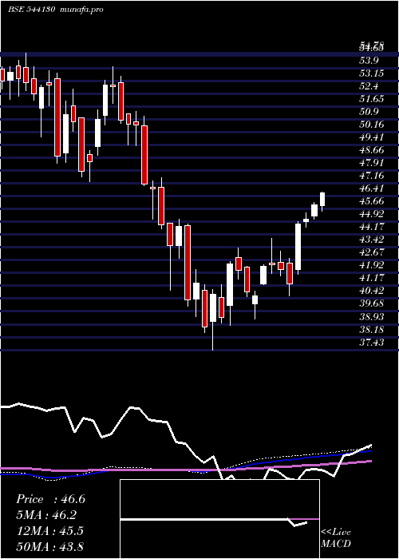Viewport: 399px width, 559px height.
Task: Click the munafa.pro label
Action: coord(81,10)
